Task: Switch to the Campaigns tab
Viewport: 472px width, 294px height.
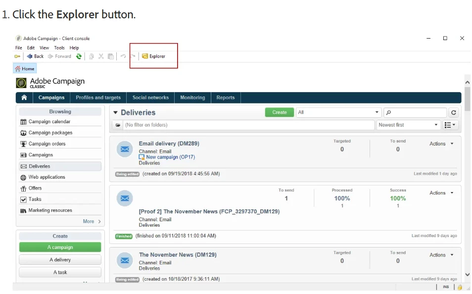Action: pos(51,98)
